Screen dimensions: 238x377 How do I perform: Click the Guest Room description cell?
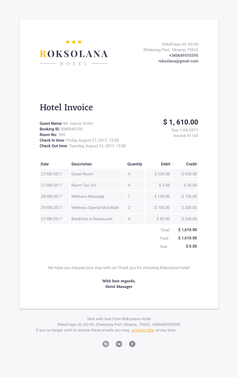point(82,174)
